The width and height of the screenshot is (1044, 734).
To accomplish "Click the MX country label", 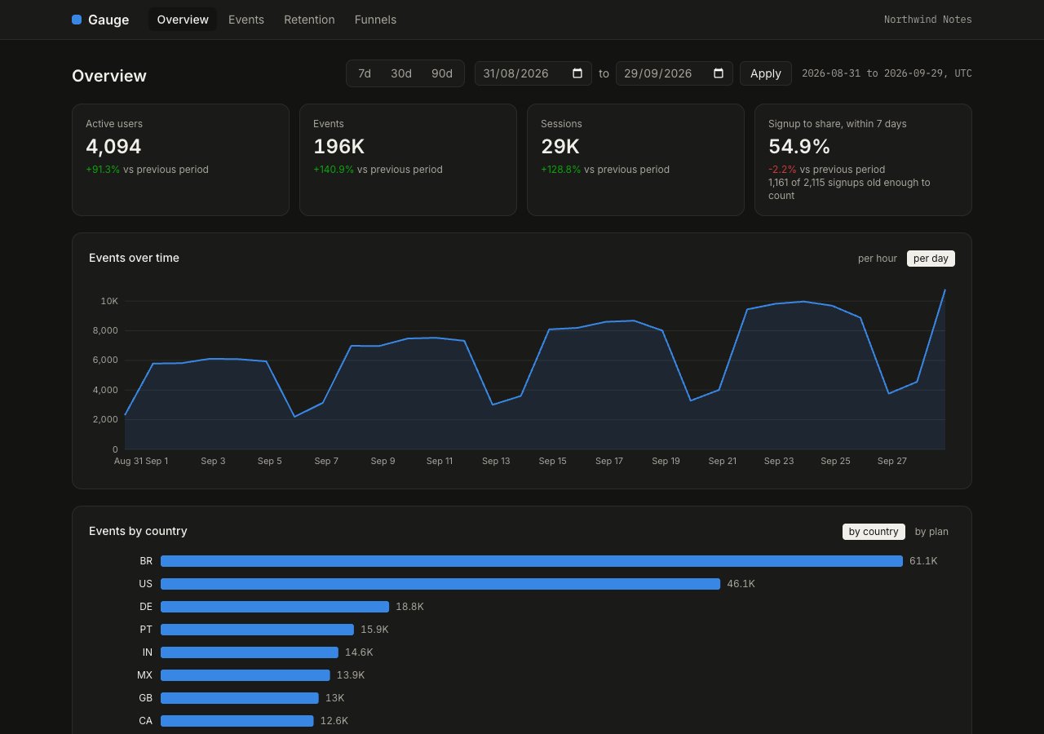I will tap(145, 675).
